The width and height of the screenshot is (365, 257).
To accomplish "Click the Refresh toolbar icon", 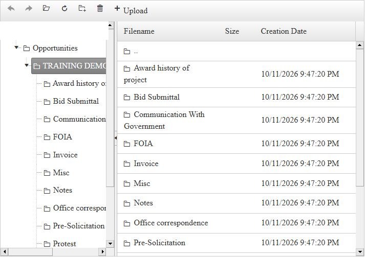I will [65, 9].
